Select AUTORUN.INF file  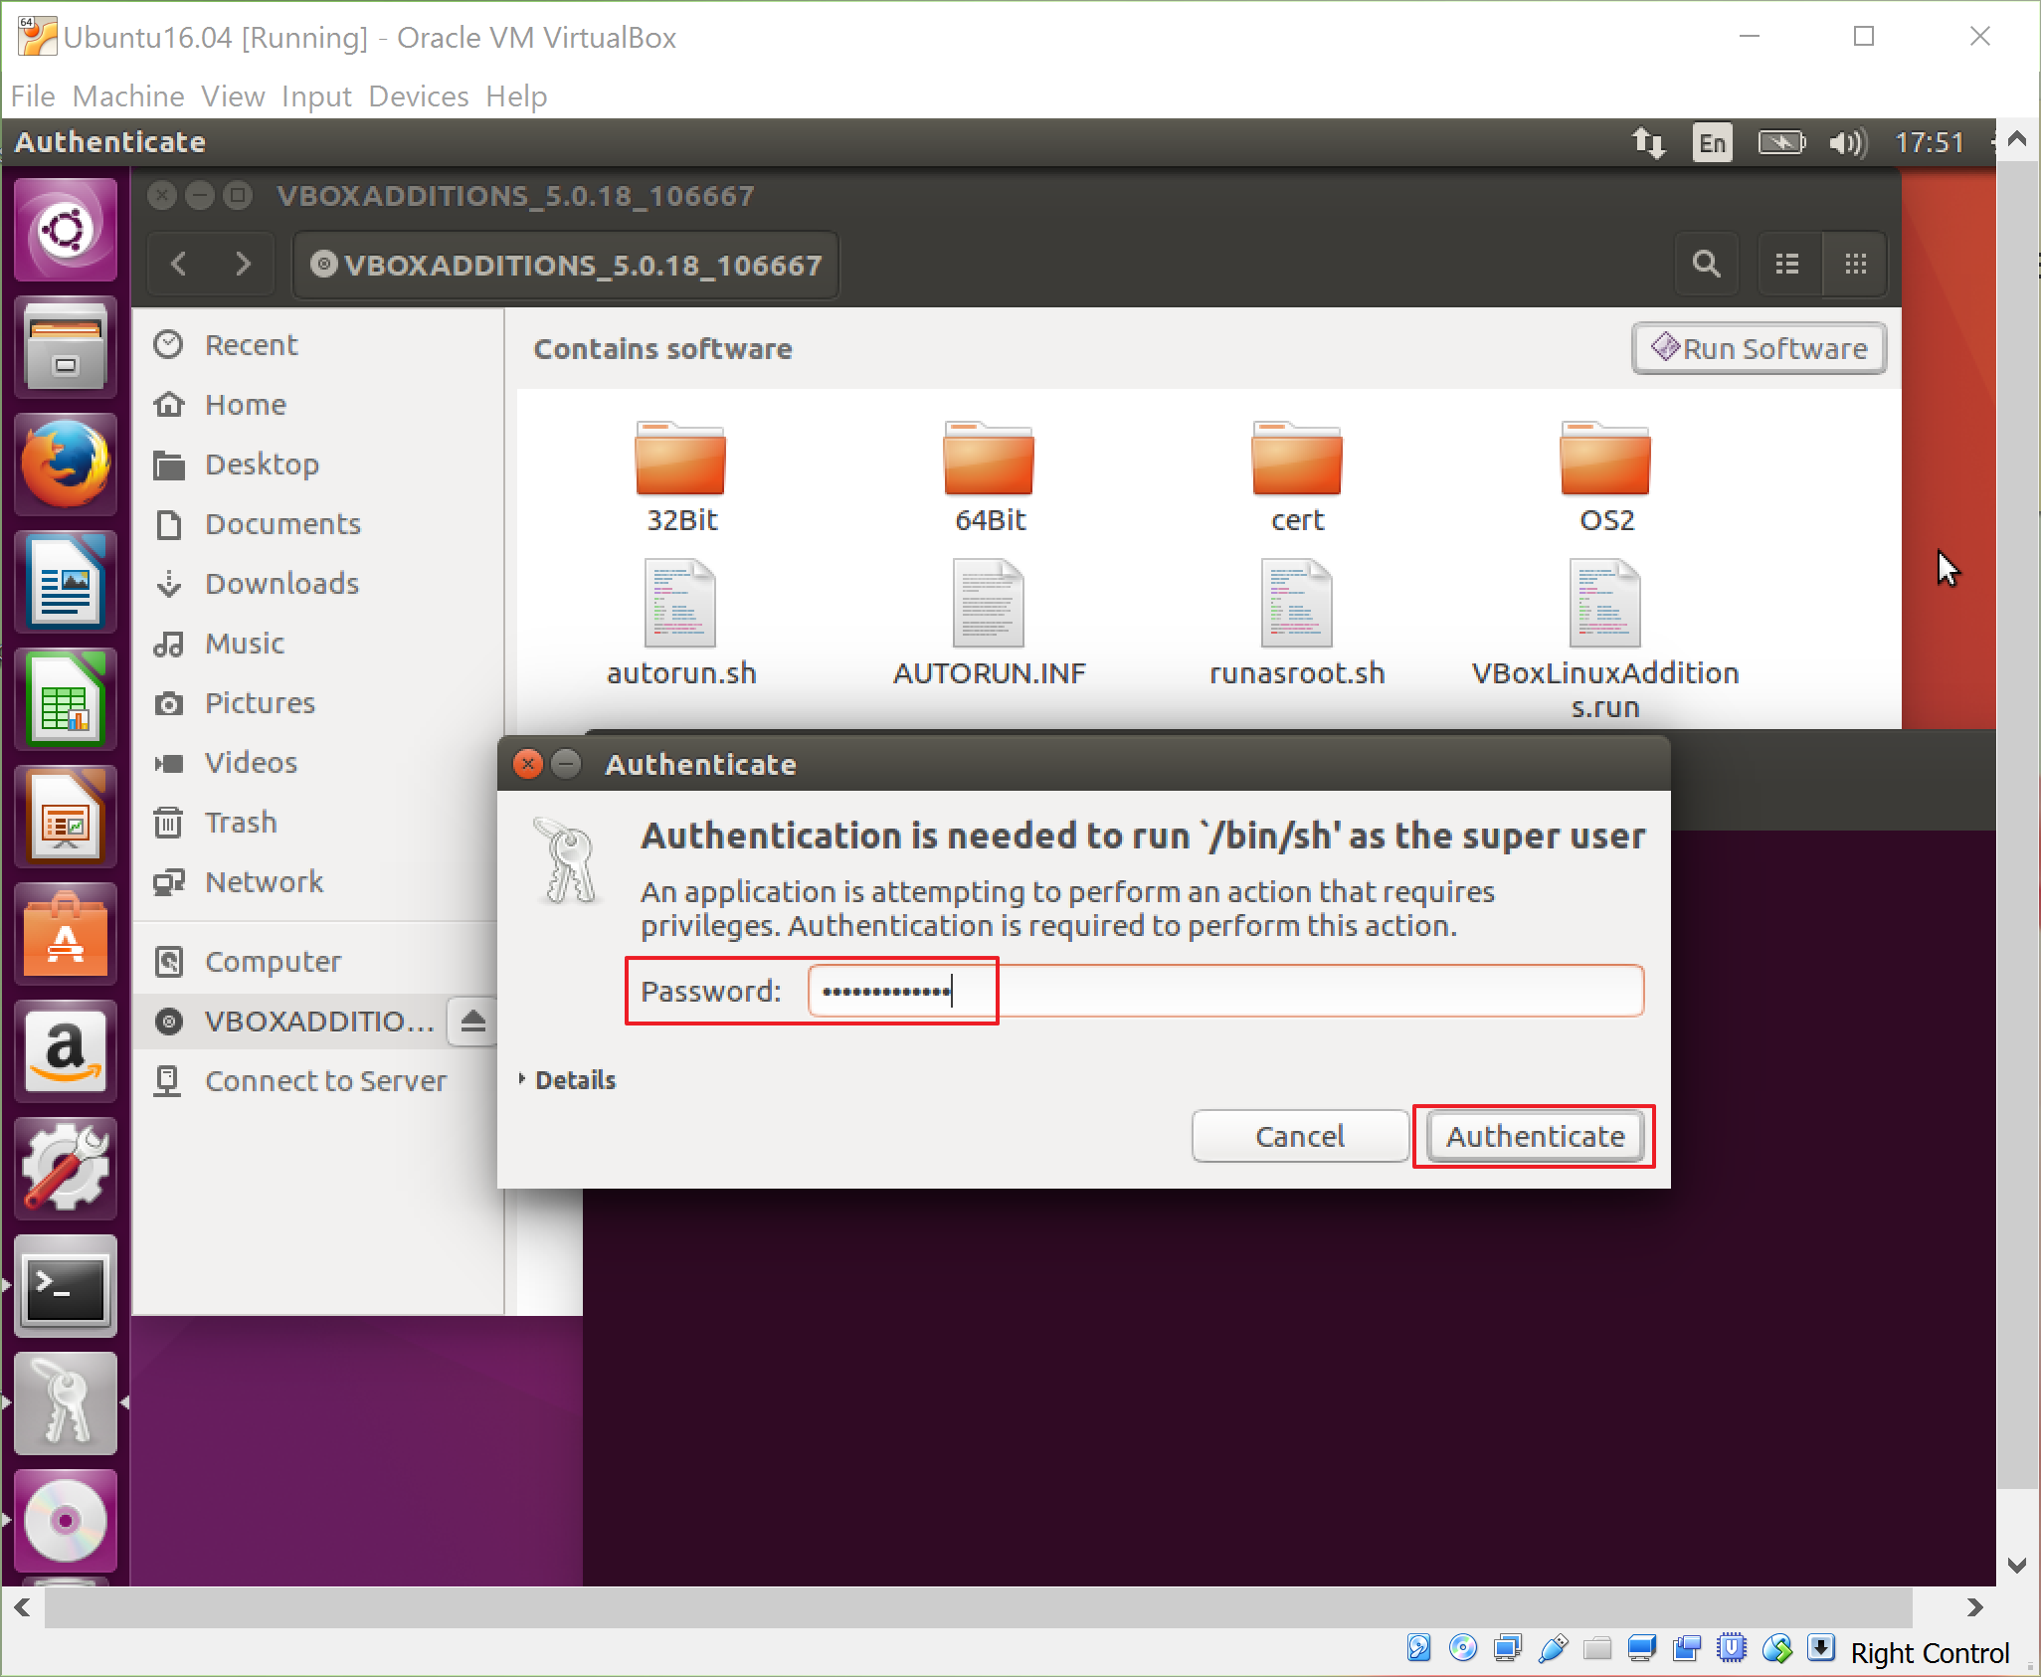990,624
